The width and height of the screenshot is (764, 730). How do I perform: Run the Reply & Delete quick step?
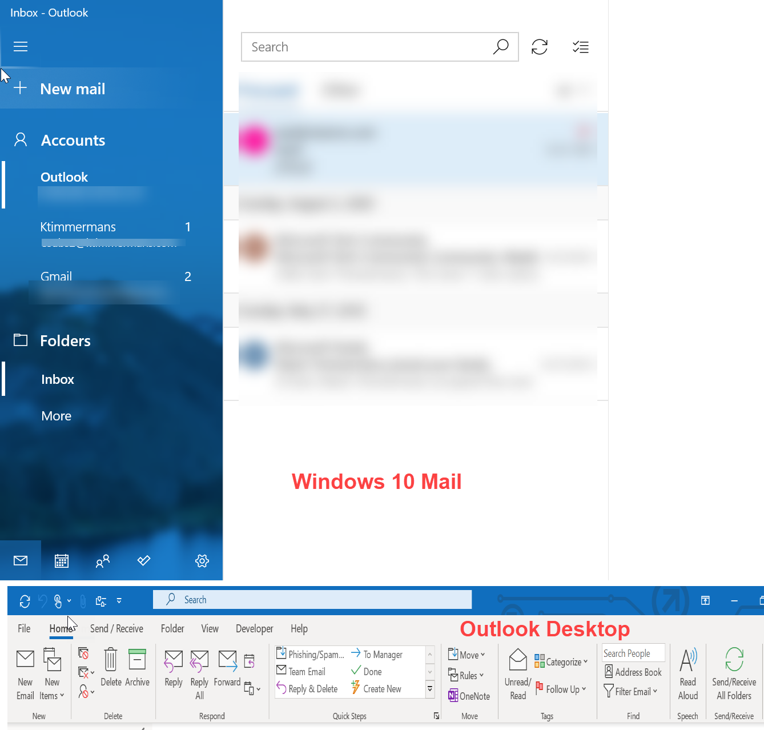[x=307, y=688]
